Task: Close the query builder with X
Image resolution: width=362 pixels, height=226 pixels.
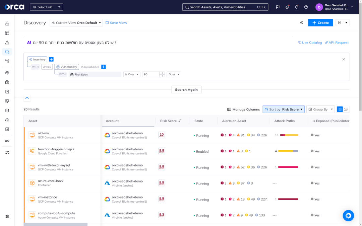Action: click(x=344, y=59)
